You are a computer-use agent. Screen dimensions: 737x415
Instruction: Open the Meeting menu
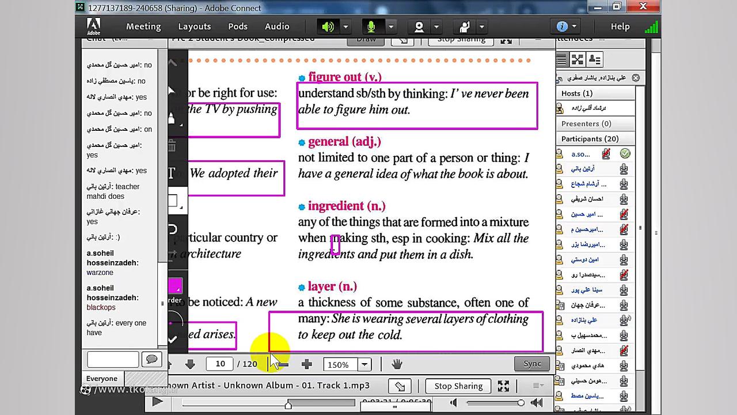click(x=143, y=27)
